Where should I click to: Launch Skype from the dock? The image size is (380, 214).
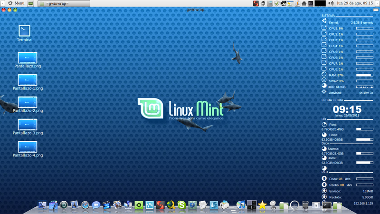pos(181,205)
